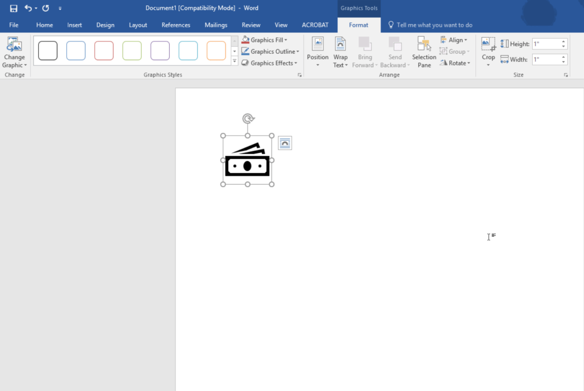Increase Width using the up stepper arrow
Viewport: 584px width, 391px height.
[x=563, y=57]
